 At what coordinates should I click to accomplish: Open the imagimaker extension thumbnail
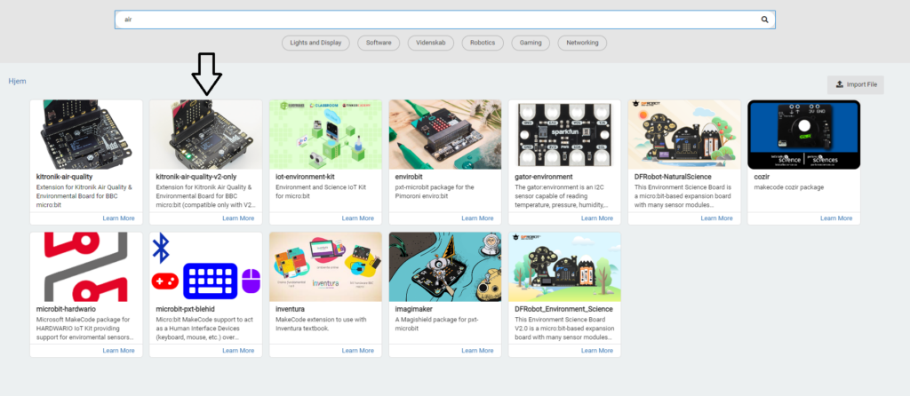click(x=445, y=266)
